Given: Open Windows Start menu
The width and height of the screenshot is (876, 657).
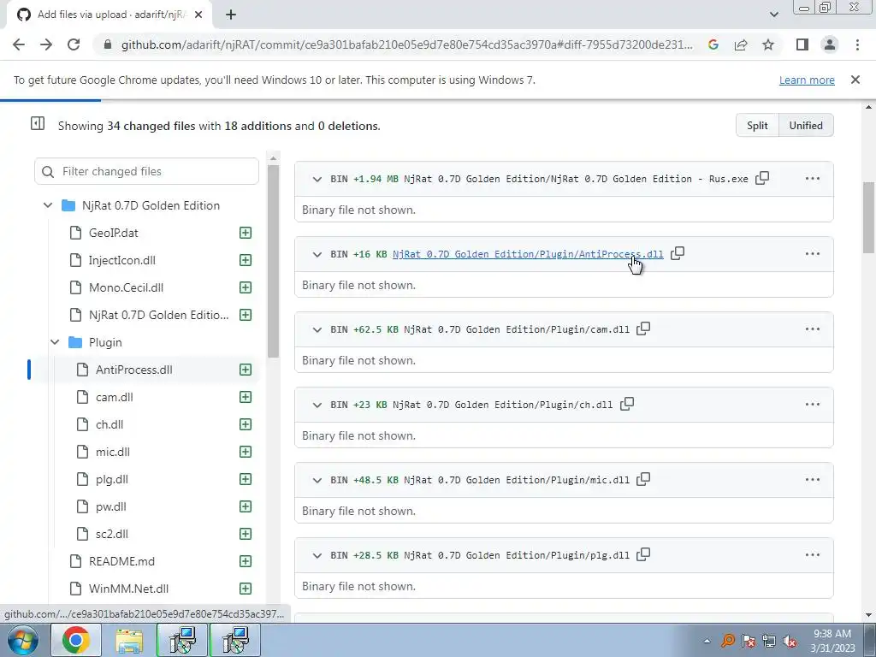Looking at the screenshot, I should tap(23, 640).
